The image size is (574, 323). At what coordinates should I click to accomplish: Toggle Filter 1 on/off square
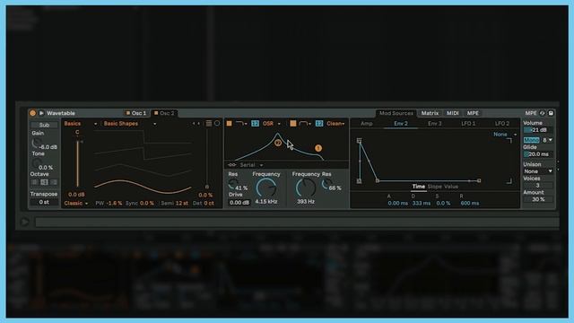230,124
